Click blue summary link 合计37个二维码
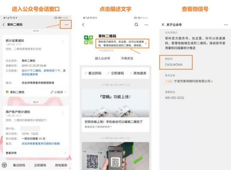 44,72
